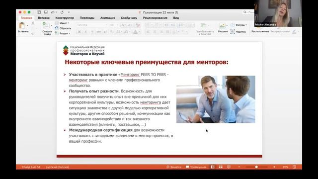Image resolution: width=318 pixels, height=179 pixels.
Task: Click the Create Slide (Создать слайд) icon
Action: tap(46, 25)
